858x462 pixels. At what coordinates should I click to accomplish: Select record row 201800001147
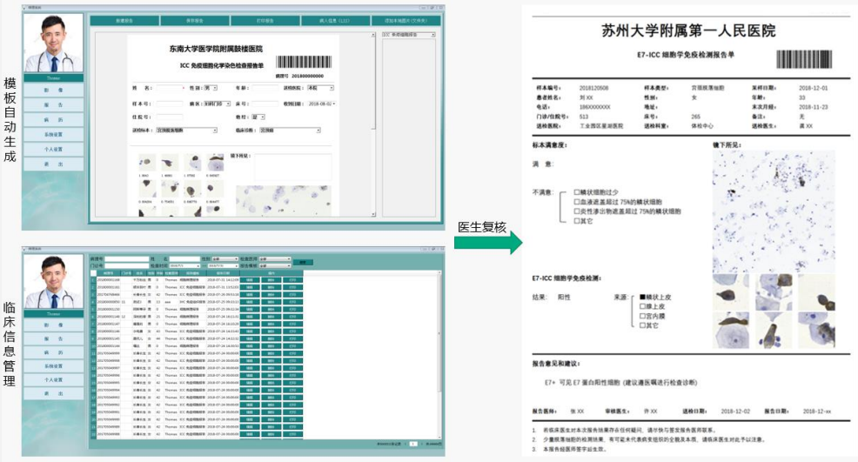pos(197,324)
